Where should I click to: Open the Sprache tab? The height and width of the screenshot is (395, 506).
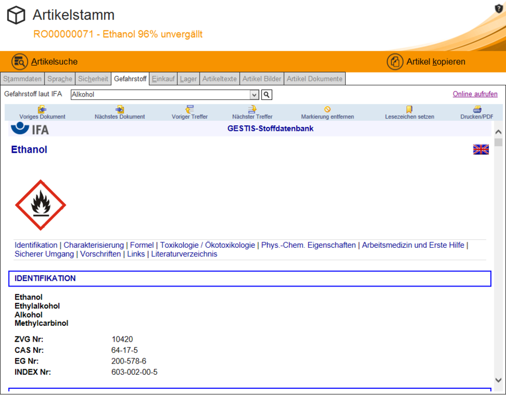pos(60,79)
